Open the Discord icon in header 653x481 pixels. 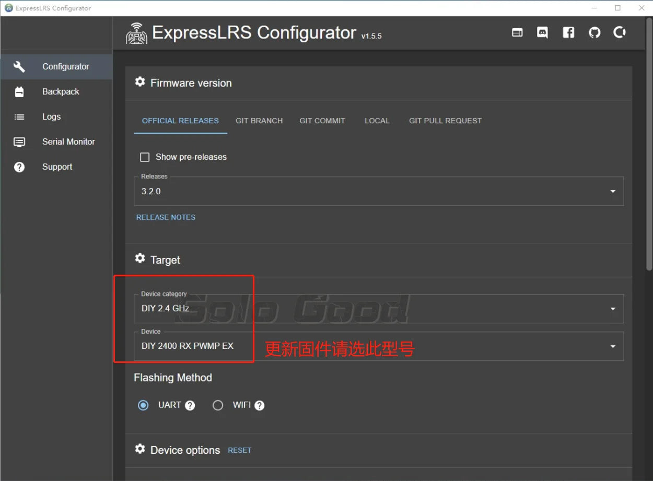[542, 33]
